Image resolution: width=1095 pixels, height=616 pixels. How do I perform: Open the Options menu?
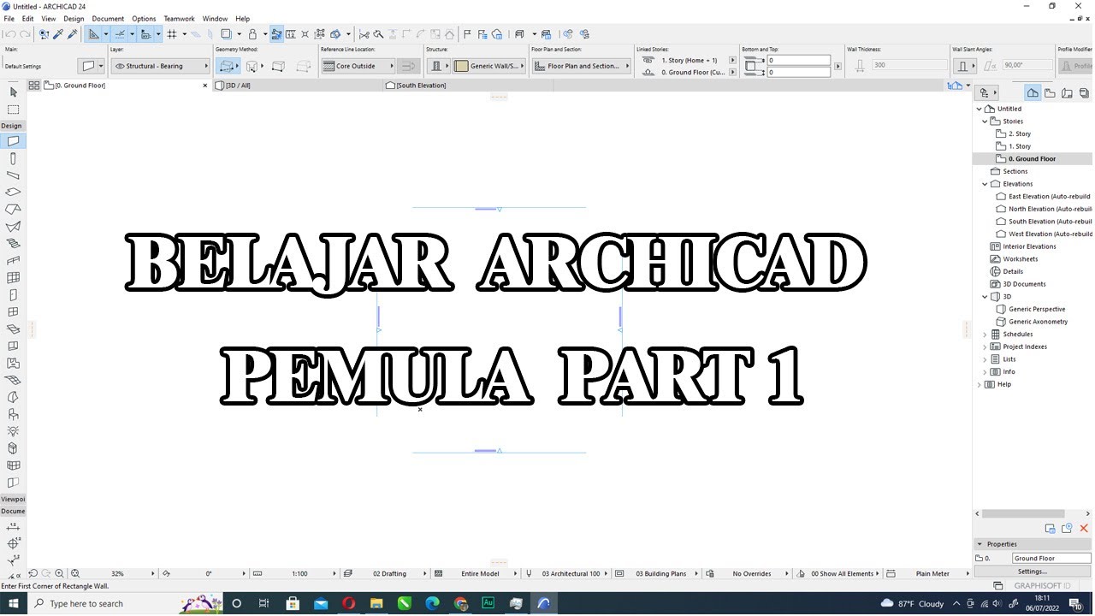[x=144, y=18]
